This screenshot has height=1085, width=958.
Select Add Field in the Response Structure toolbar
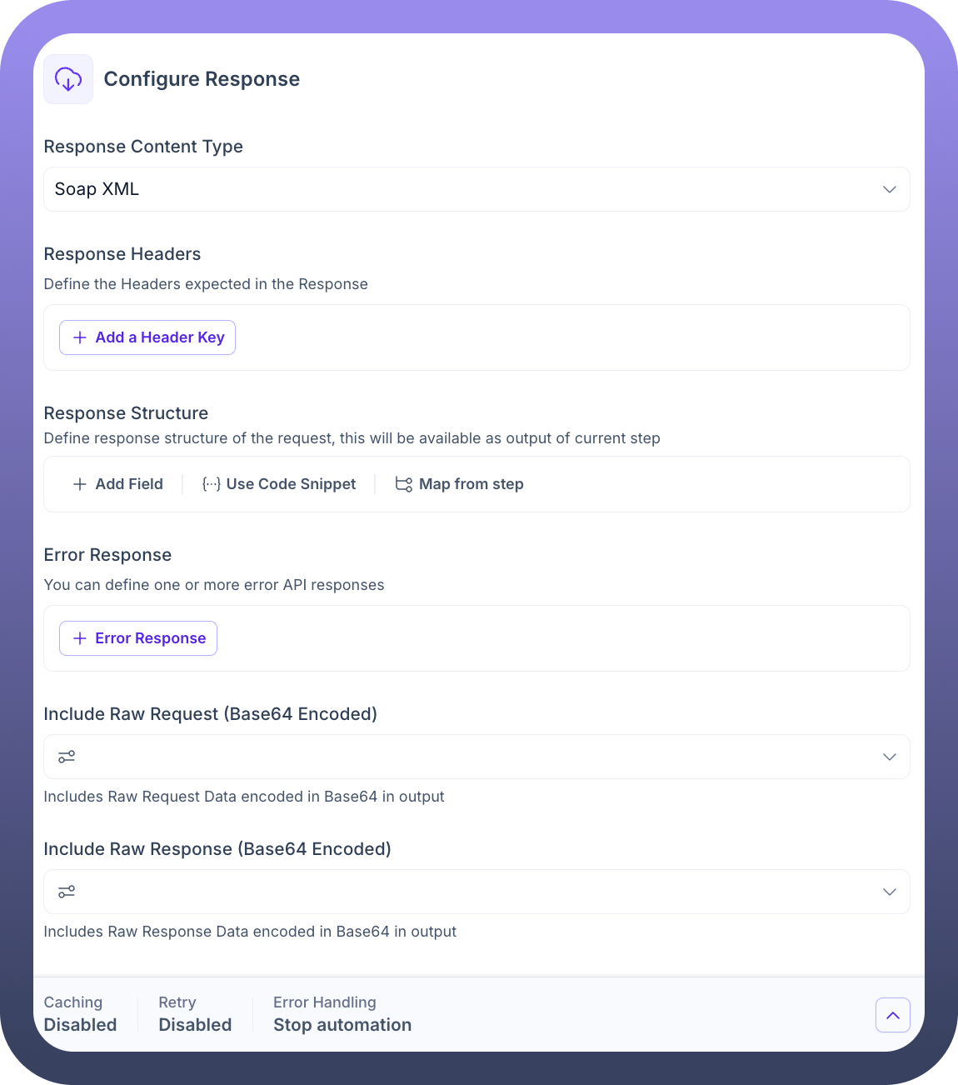(x=129, y=484)
